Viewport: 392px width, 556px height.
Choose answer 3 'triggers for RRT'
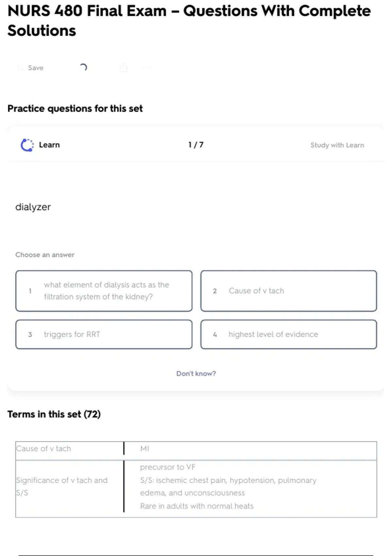pyautogui.click(x=104, y=334)
